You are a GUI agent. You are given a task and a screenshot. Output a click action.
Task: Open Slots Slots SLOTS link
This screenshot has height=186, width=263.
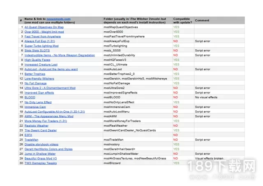[37, 50]
